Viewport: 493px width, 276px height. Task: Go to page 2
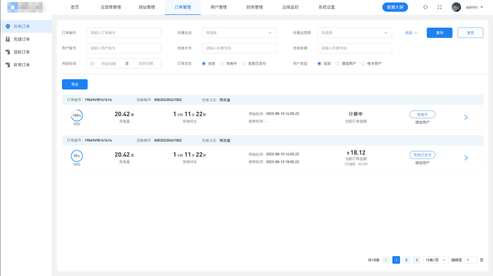[406, 260]
